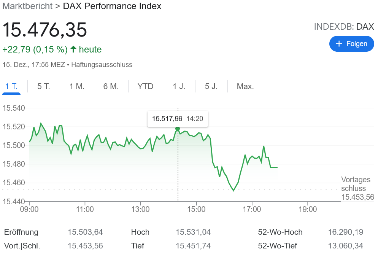Switch chart to YTD view
The width and height of the screenshot is (378, 261).
point(145,86)
